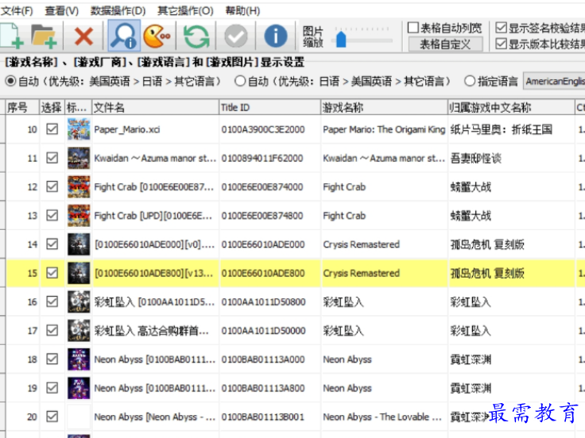The image size is (585, 438).
Task: Adjust the 图片缩放 slider handle
Action: [341, 39]
